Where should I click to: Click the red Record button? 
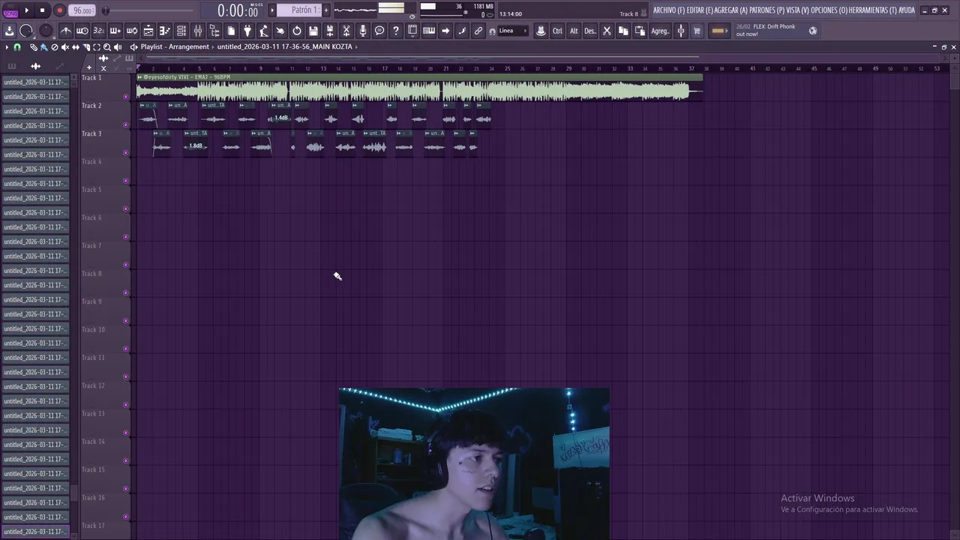point(60,10)
